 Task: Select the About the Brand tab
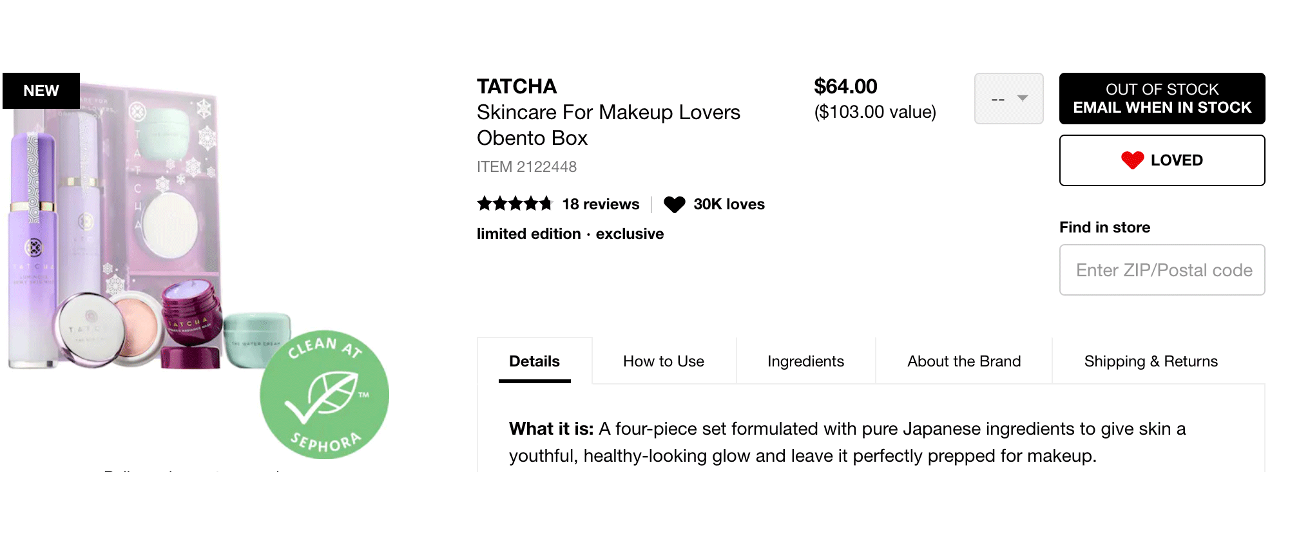click(x=964, y=361)
